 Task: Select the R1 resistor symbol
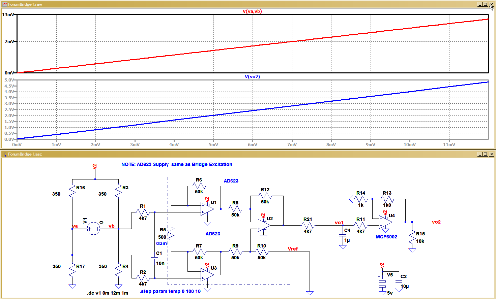coord(143,212)
